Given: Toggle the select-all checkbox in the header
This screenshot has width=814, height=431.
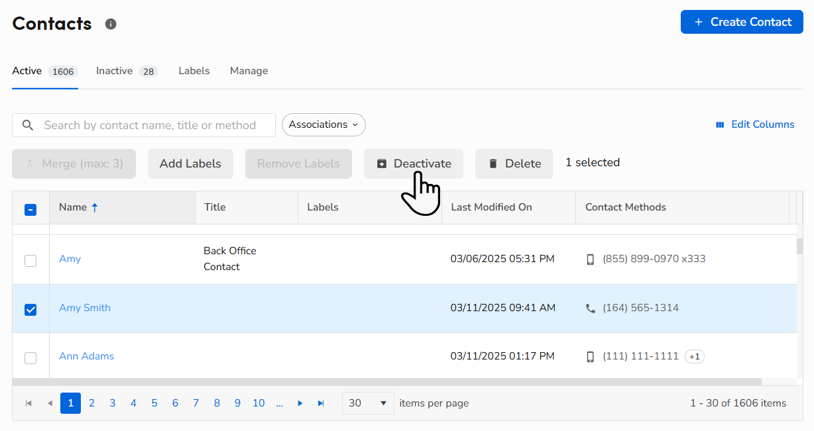Looking at the screenshot, I should 30,209.
